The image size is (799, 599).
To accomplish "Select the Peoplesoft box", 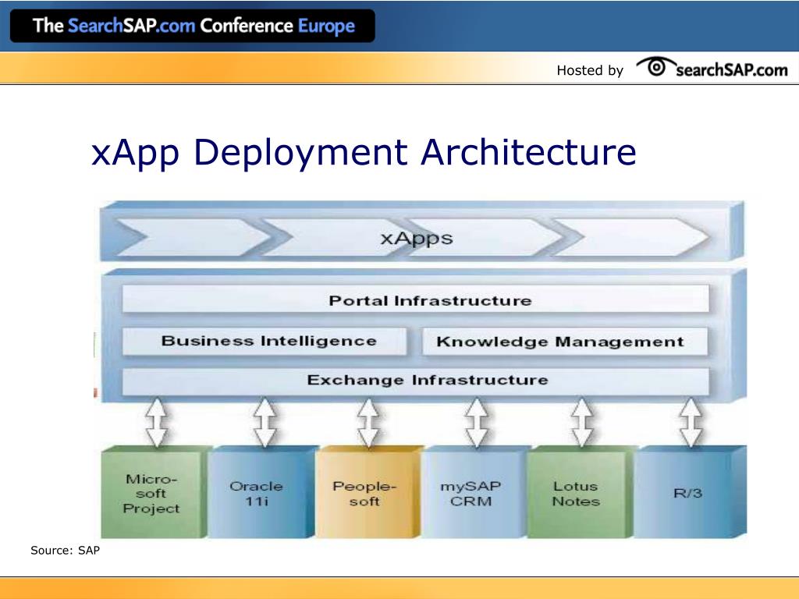I will point(368,493).
